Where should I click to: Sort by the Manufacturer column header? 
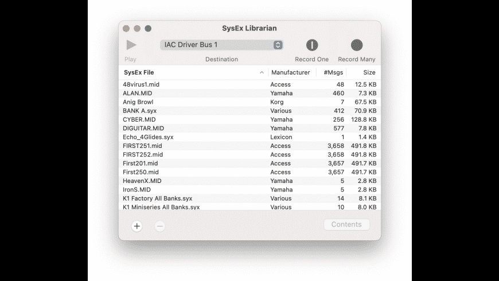pos(291,72)
